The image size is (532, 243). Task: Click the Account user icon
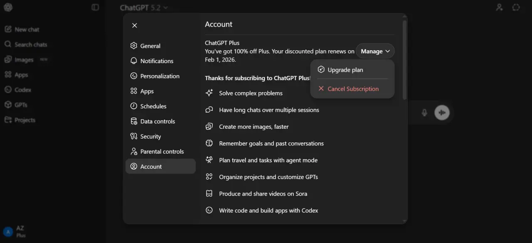(x=133, y=166)
